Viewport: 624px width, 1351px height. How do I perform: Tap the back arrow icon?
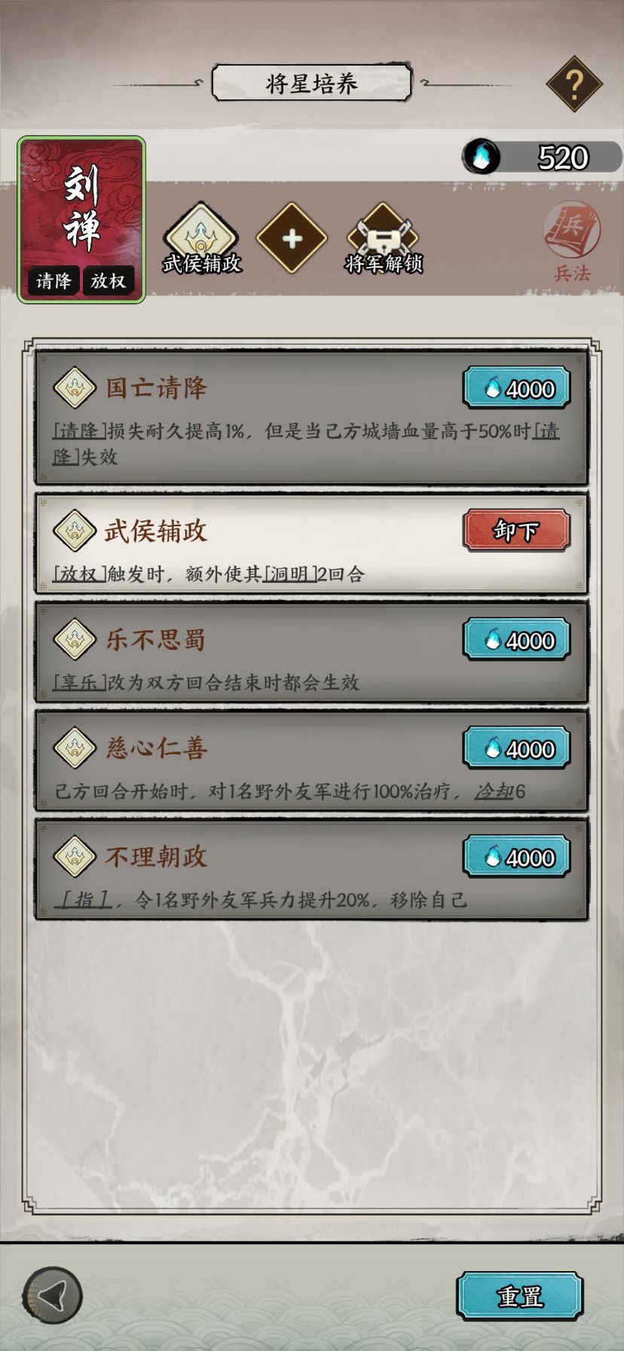click(x=52, y=1295)
